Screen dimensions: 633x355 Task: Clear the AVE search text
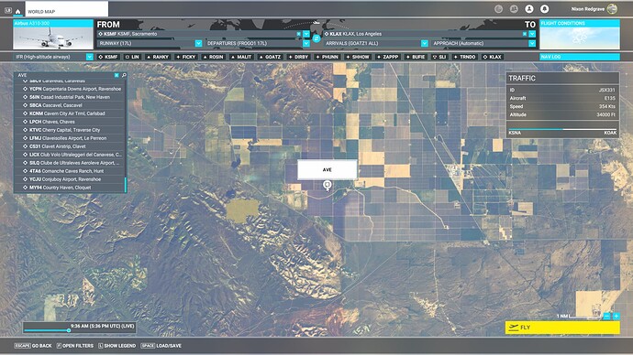(117, 75)
